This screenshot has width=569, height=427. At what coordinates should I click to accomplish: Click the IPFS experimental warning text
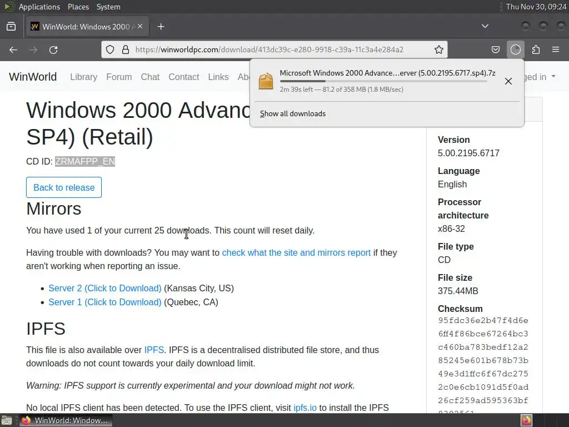coord(191,386)
